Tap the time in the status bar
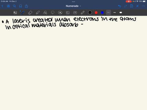Image resolution: width=147 pixels, height=110 pixels. pyautogui.click(x=4, y=1)
